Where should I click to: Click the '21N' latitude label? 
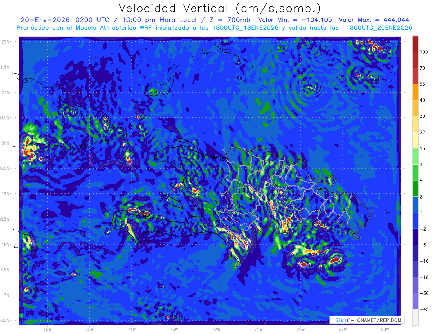6,92
